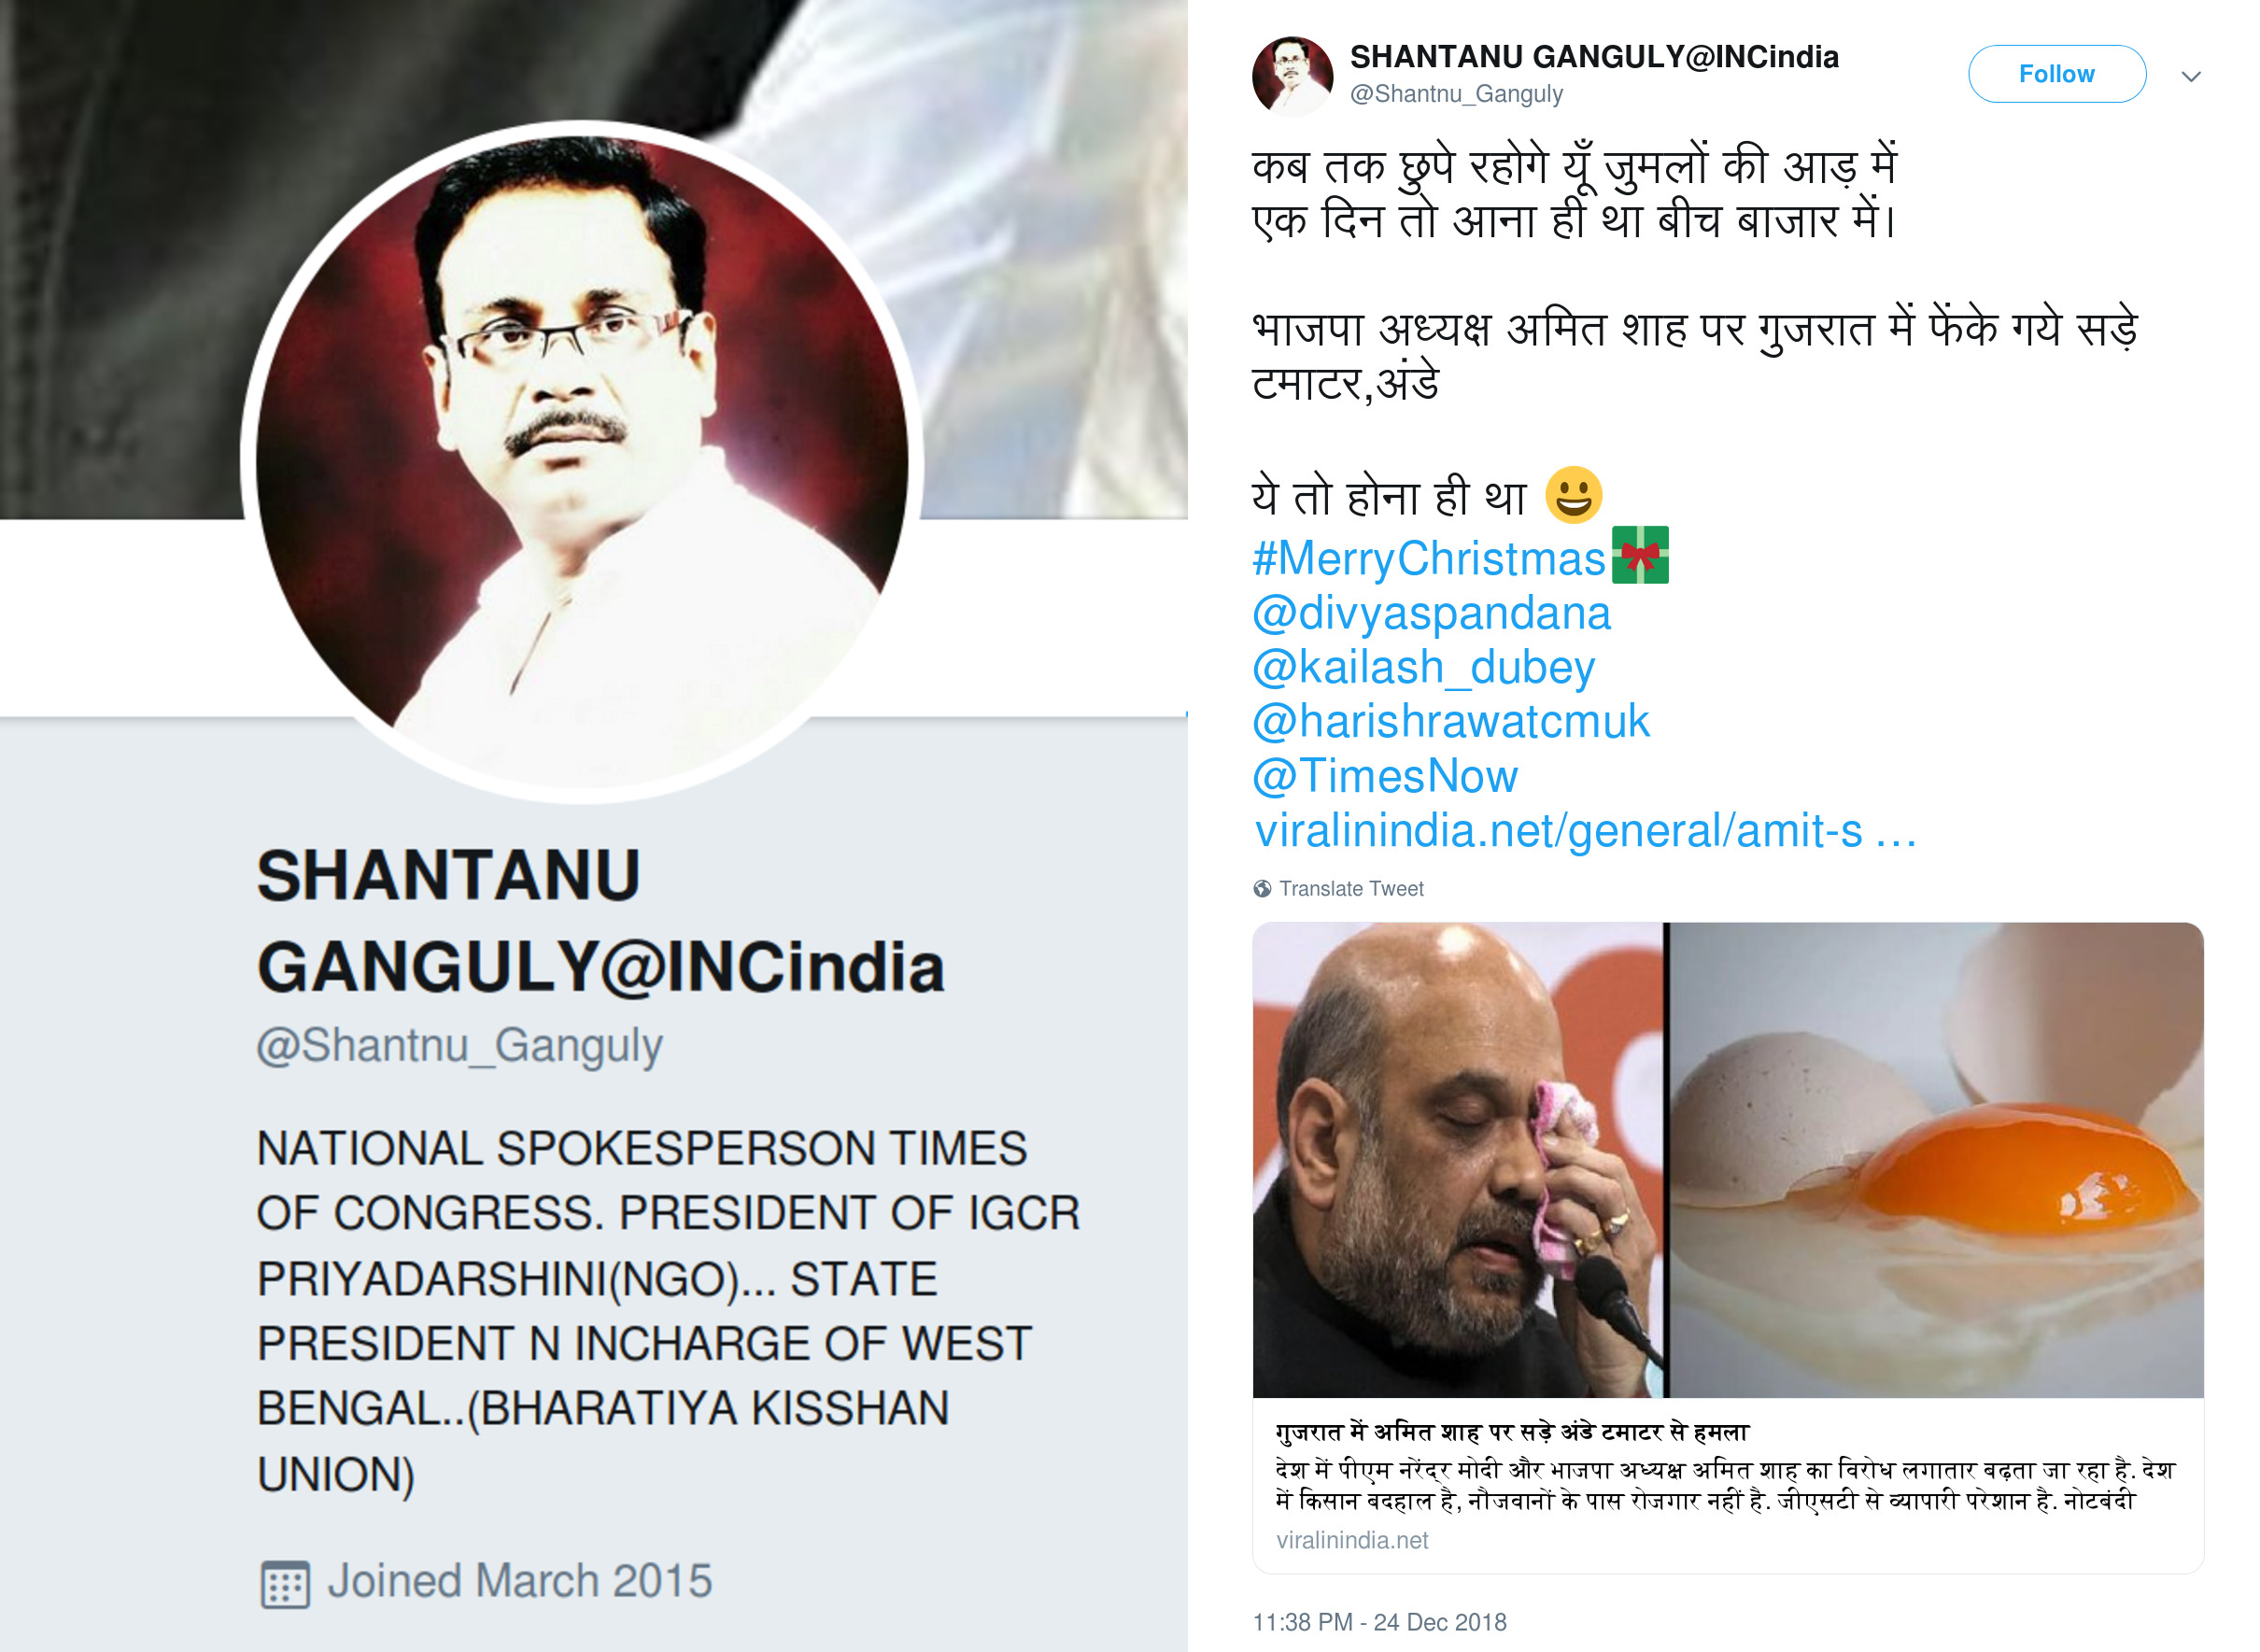Click the globe icon beside Translate Tweet
Viewport: 2260px width, 1652px height.
point(1262,888)
